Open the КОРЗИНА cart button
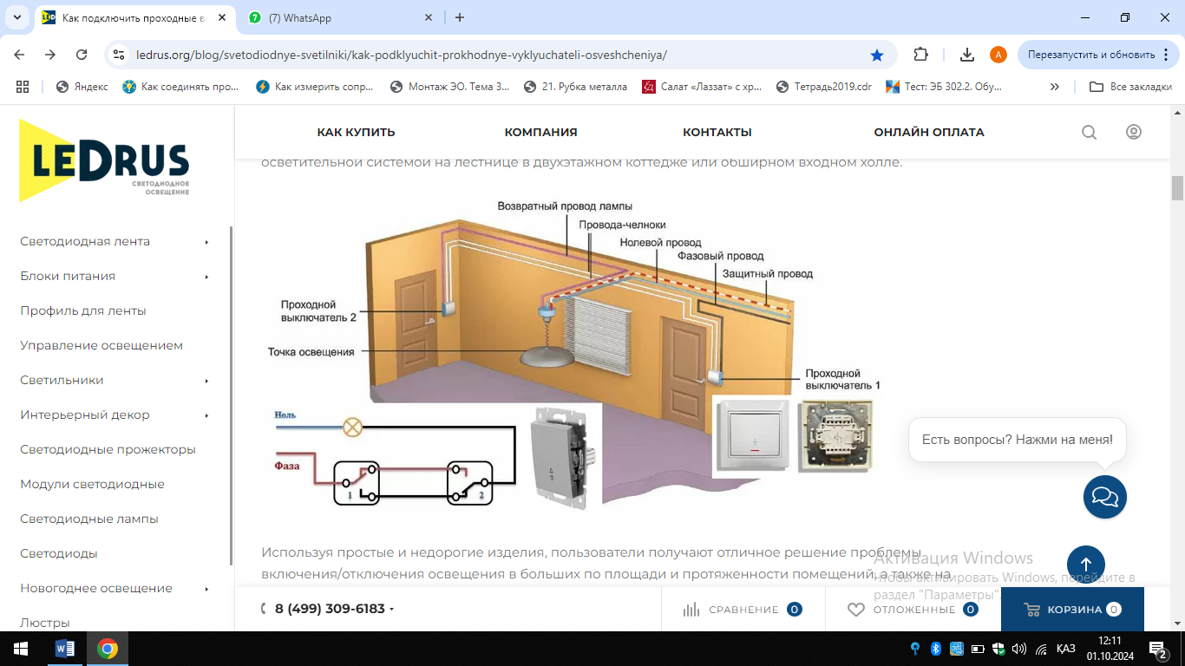The width and height of the screenshot is (1185, 666). click(1072, 610)
